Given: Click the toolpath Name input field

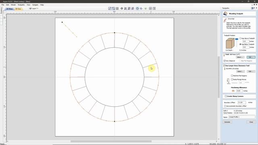Looking at the screenshot, I should [x=242, y=117].
